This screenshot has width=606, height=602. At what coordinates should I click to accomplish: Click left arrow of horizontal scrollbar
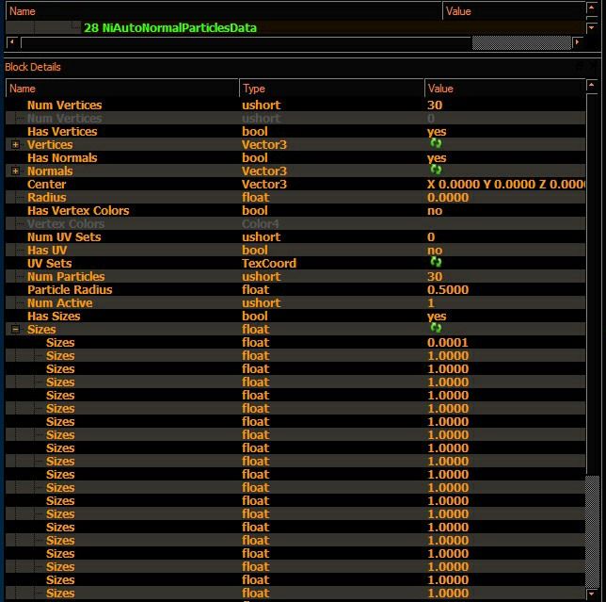12,41
